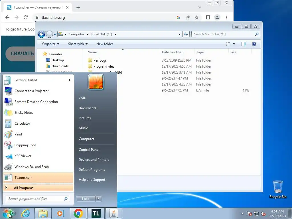This screenshot has width=292, height=219.
Task: Open the Organize menu
Action: tap(51, 44)
